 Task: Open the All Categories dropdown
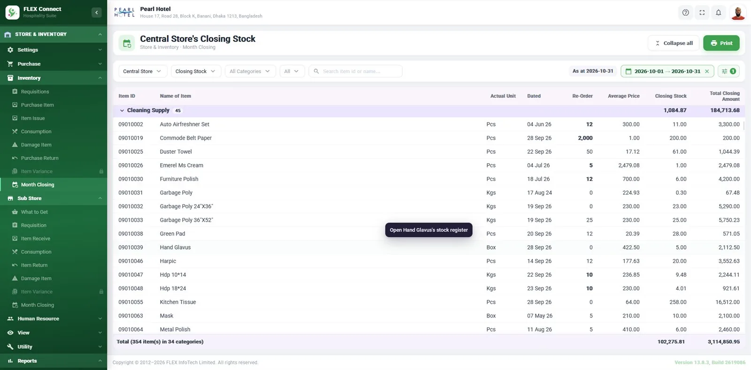click(250, 71)
